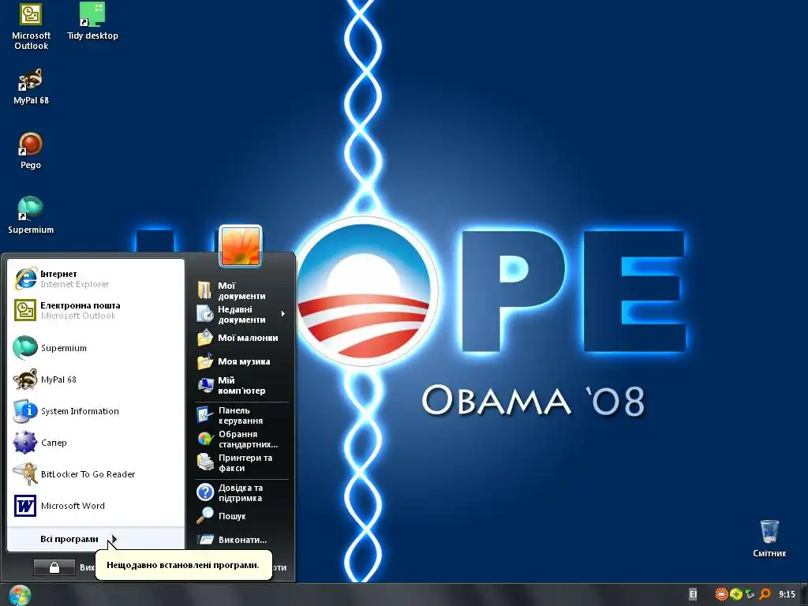Launch Supermium from the desktop icon
The width and height of the screenshot is (808, 606).
[x=31, y=215]
